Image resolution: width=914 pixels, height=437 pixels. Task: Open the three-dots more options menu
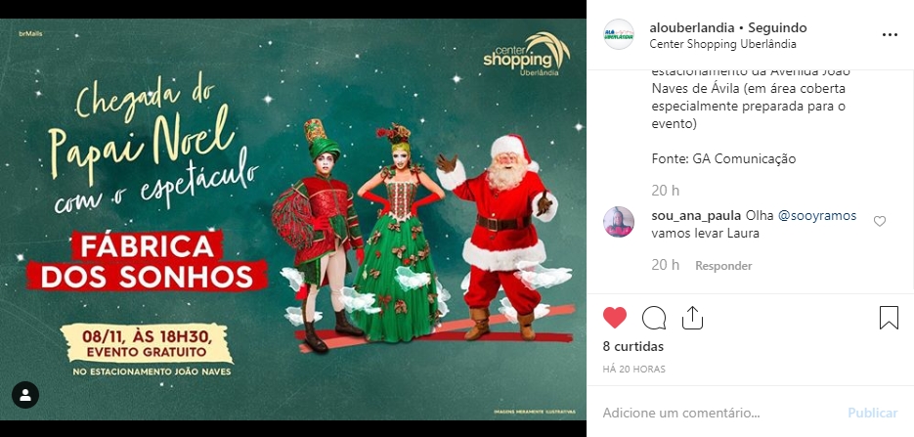click(x=890, y=35)
